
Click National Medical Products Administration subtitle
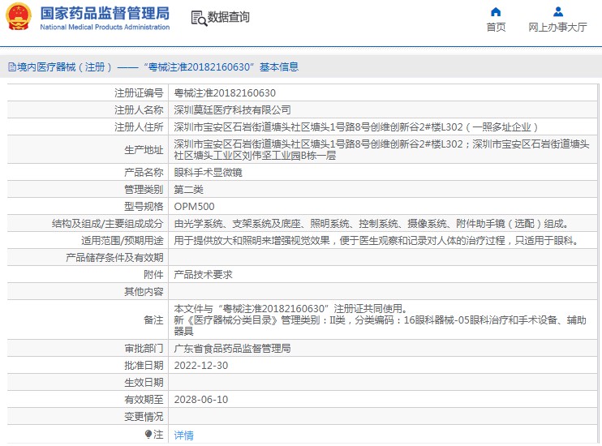(105, 27)
